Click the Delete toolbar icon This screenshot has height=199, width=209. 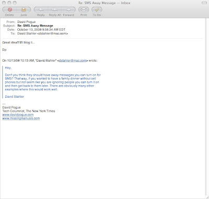pyautogui.click(x=10, y=9)
